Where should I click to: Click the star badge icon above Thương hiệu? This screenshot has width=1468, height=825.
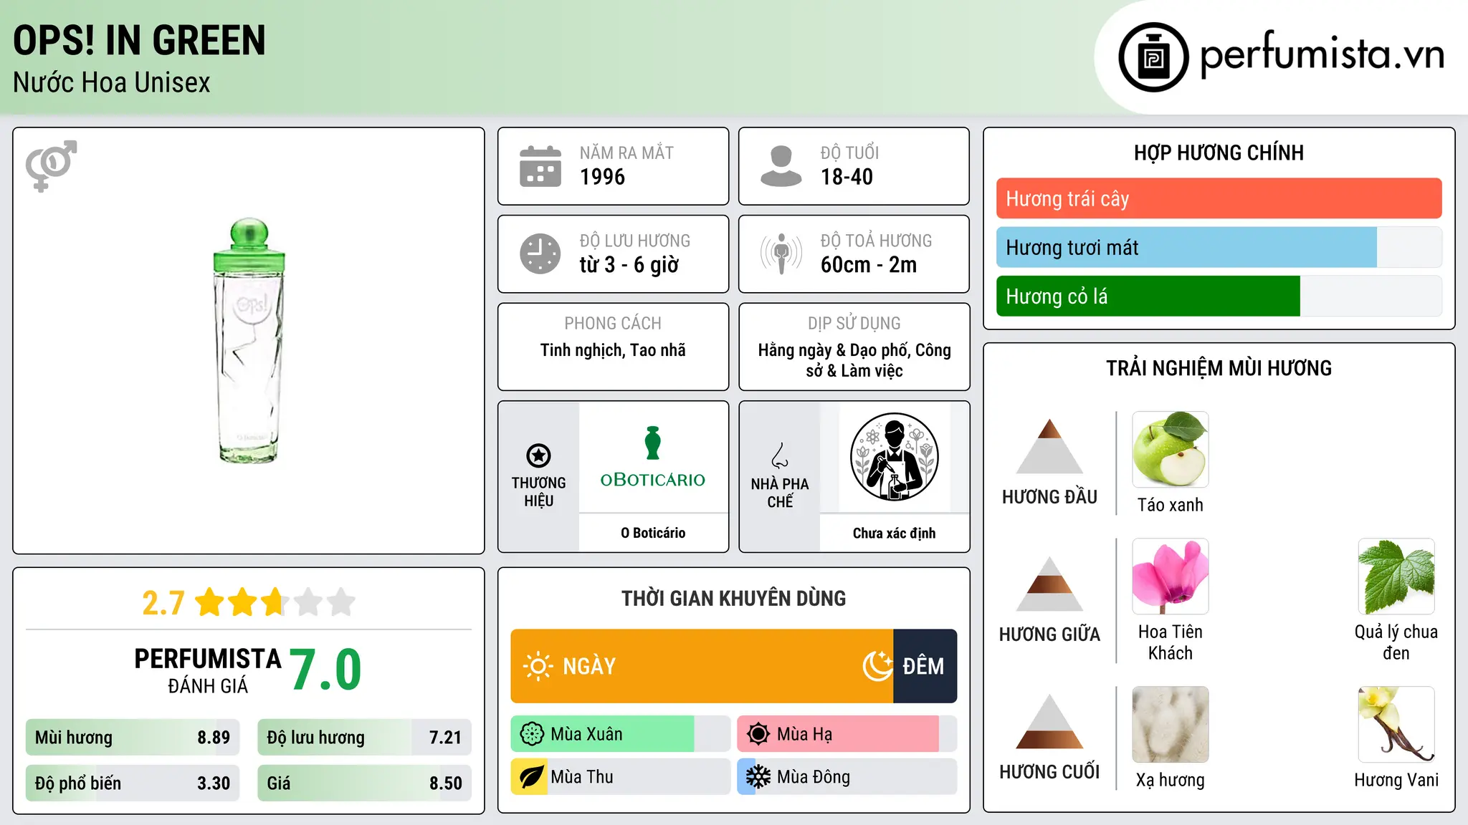click(x=538, y=455)
